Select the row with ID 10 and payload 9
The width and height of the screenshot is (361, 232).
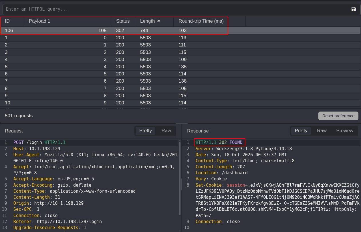[180, 103]
